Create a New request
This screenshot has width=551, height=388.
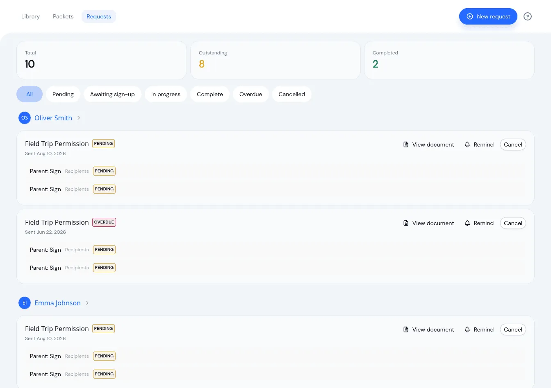click(x=488, y=16)
